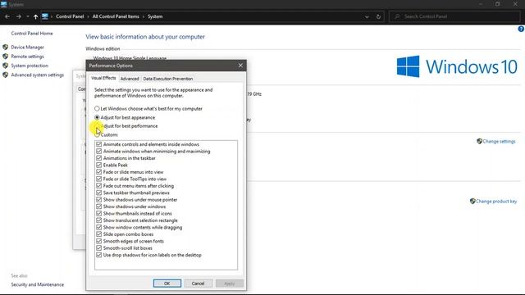
Task: Click All Control Panel Items breadcrumb
Action: 116,16
